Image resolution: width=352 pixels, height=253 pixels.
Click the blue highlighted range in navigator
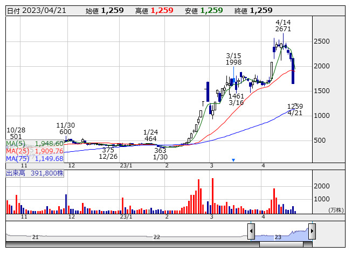281,234
